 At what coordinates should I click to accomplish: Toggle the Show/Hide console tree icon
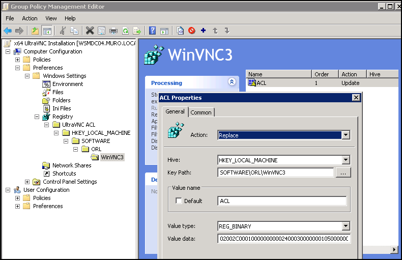[x=47, y=31]
